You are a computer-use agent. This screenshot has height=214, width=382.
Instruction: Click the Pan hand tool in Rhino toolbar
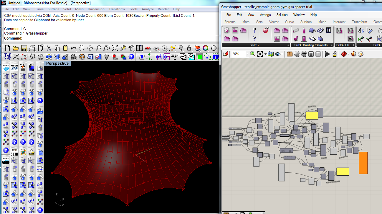coord(82,48)
